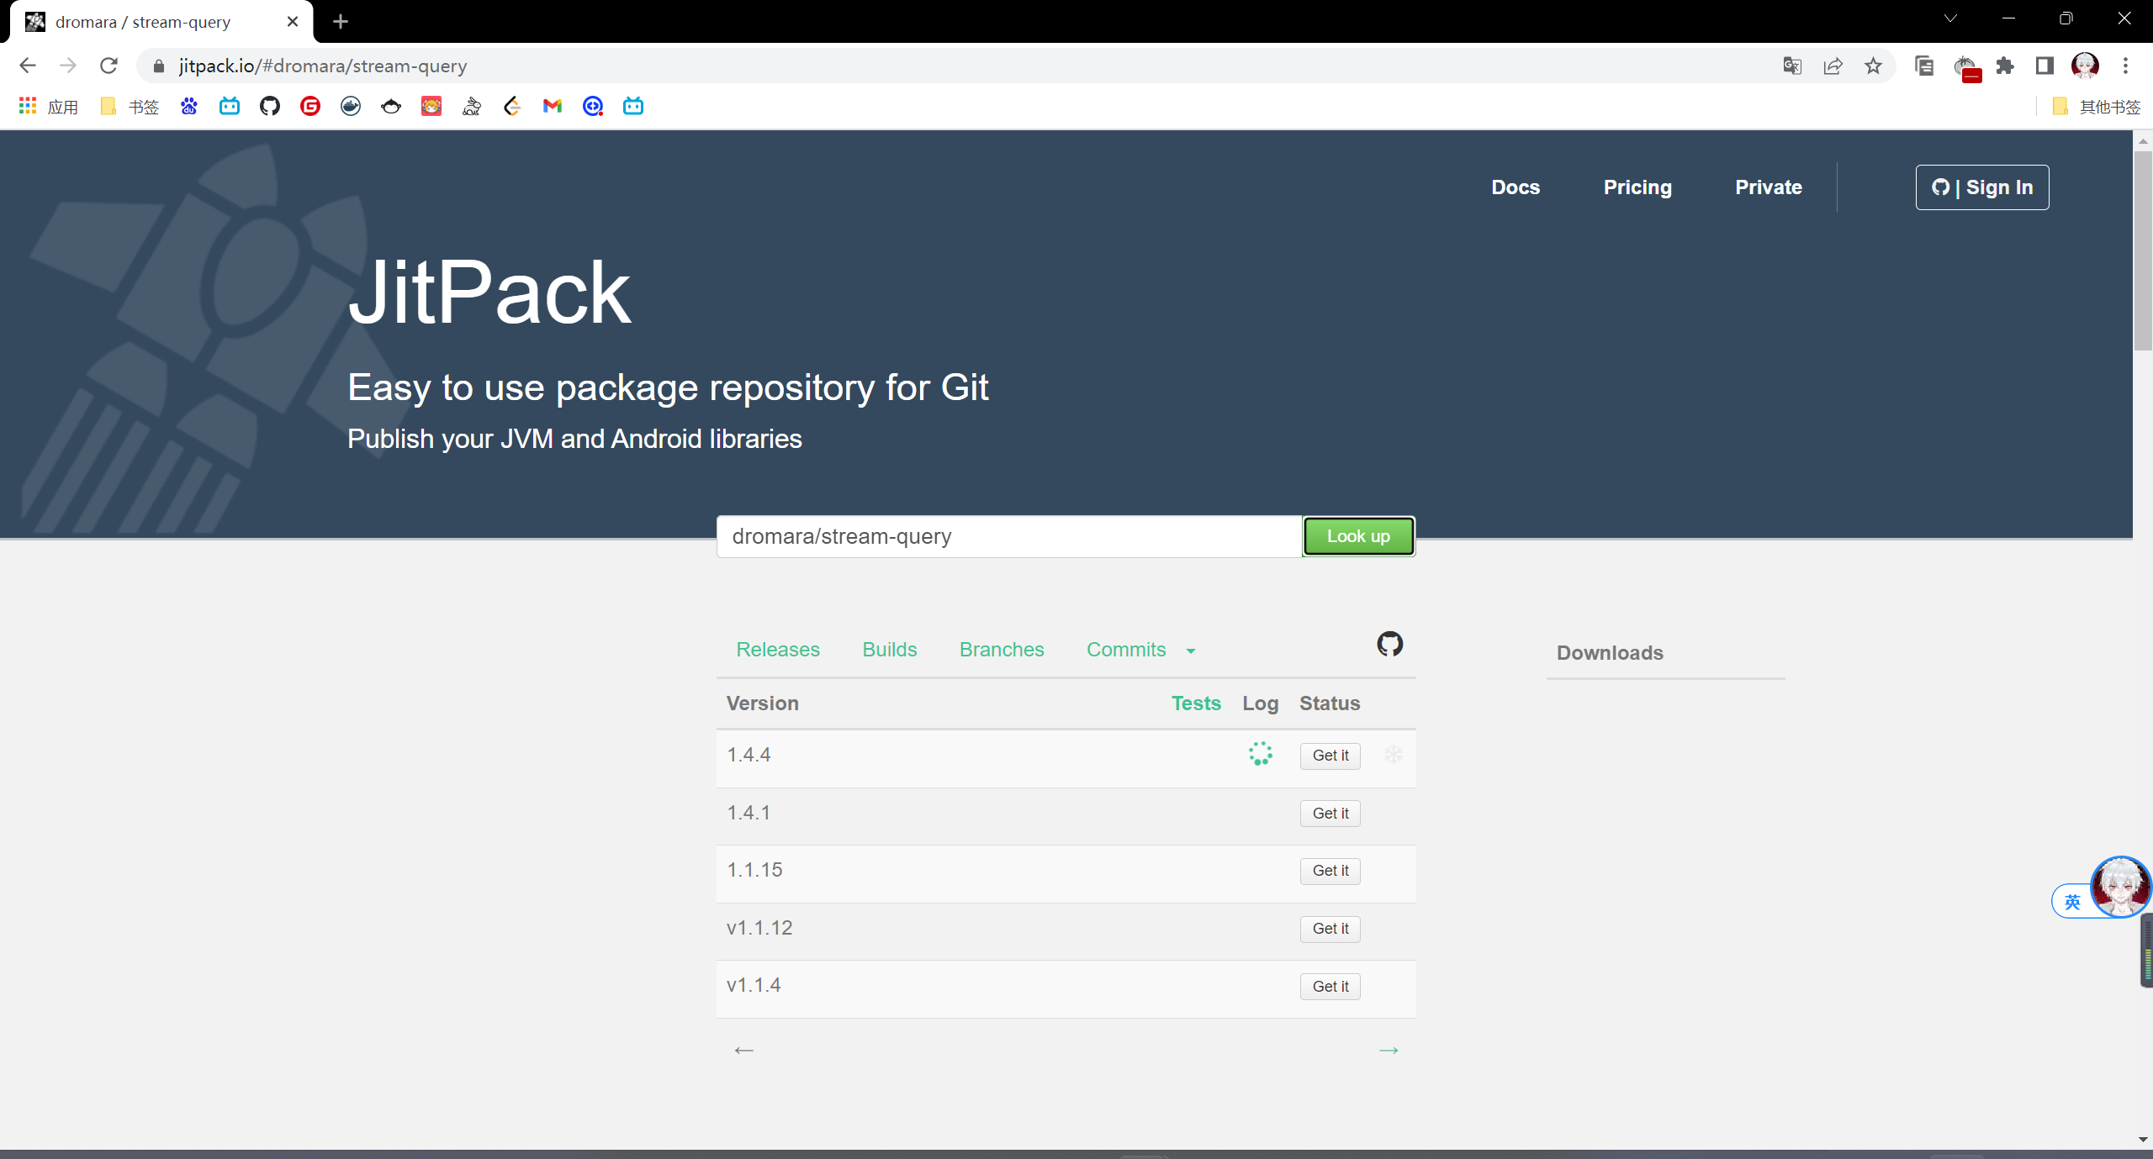Open the Google Translate page icon
The image size is (2153, 1159).
point(1792,66)
